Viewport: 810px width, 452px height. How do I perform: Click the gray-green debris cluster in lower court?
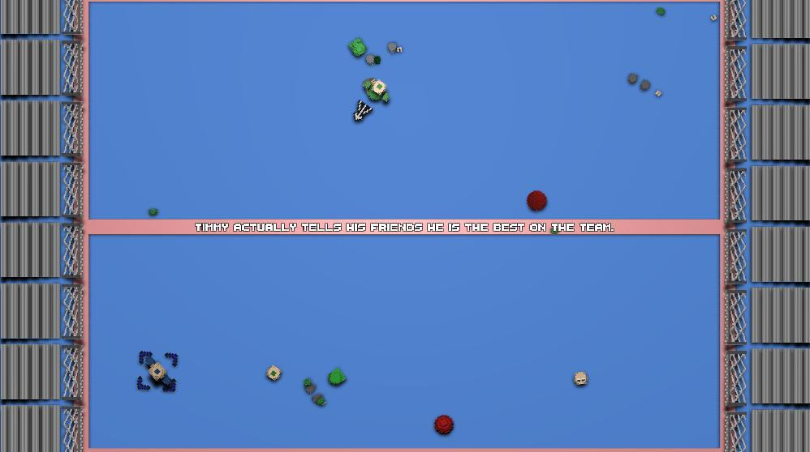[x=314, y=392]
